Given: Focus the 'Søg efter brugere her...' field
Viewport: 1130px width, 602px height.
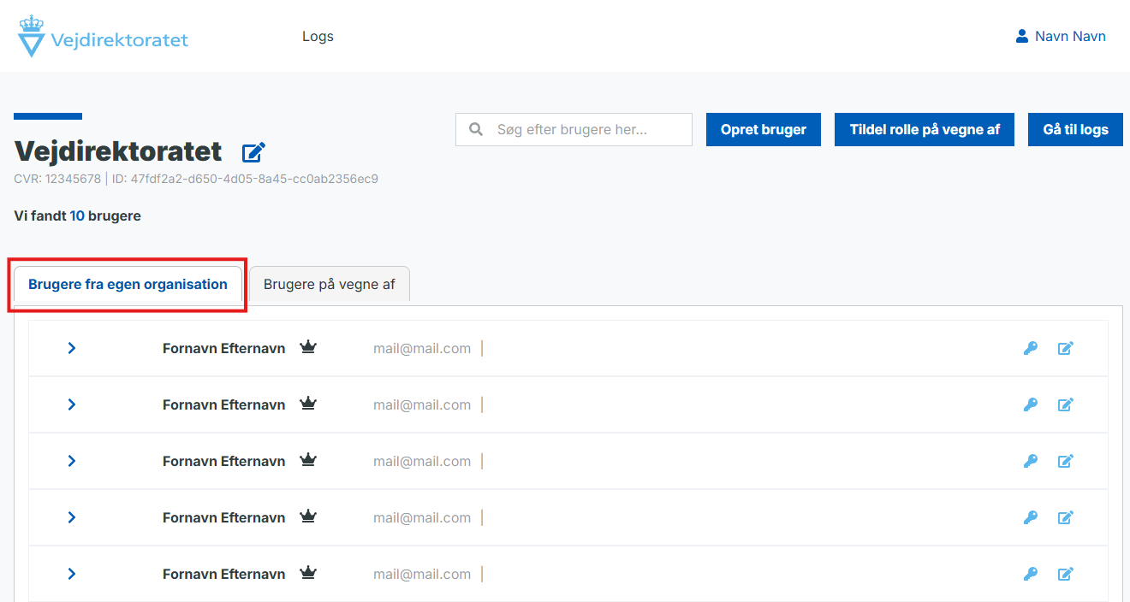Looking at the screenshot, I should (574, 129).
